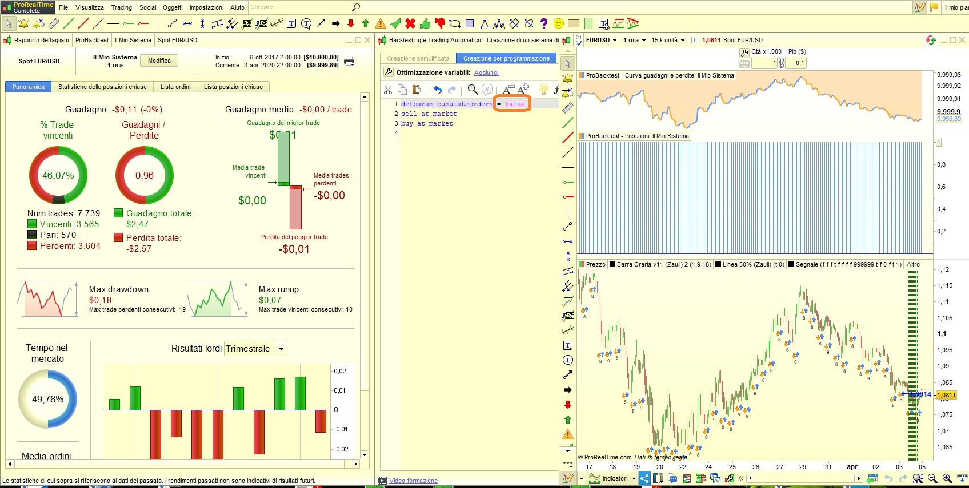This screenshot has width=969, height=488.
Task: Click the Modifica button
Action: click(x=159, y=61)
